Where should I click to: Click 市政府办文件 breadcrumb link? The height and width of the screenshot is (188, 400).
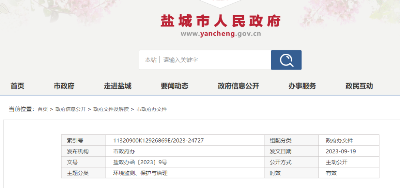[x=151, y=109]
